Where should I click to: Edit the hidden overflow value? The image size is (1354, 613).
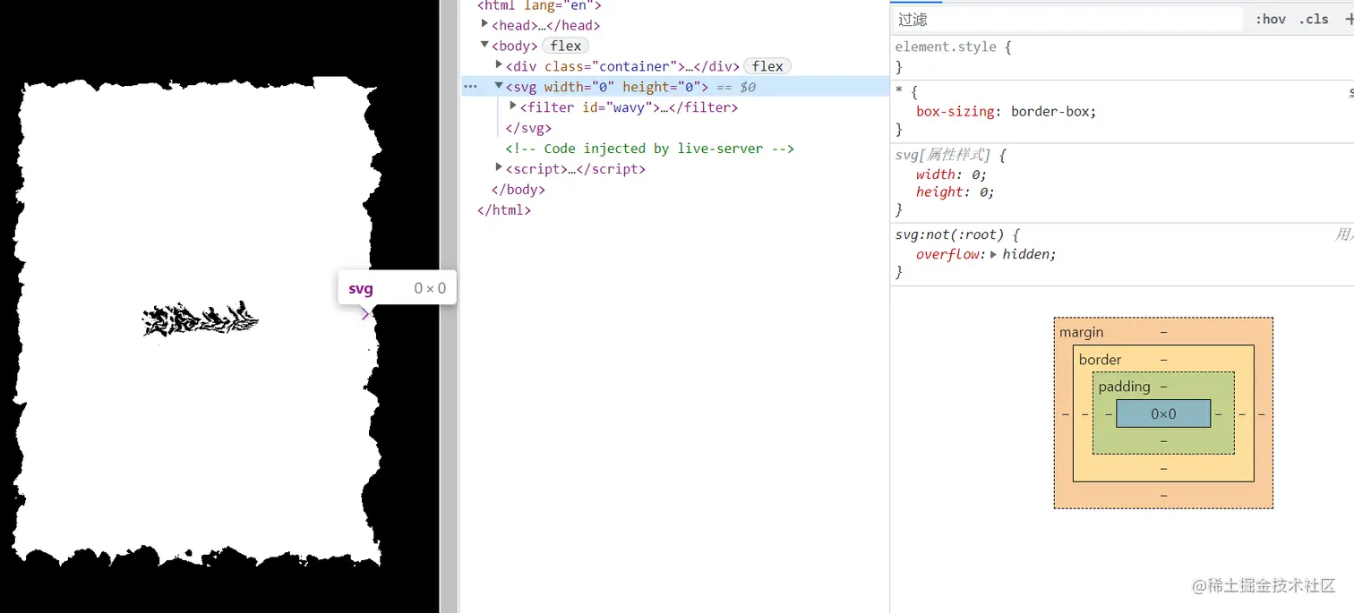tap(1025, 254)
